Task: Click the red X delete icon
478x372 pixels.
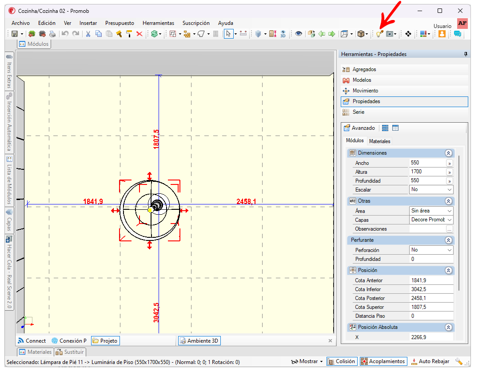Action: coord(139,34)
